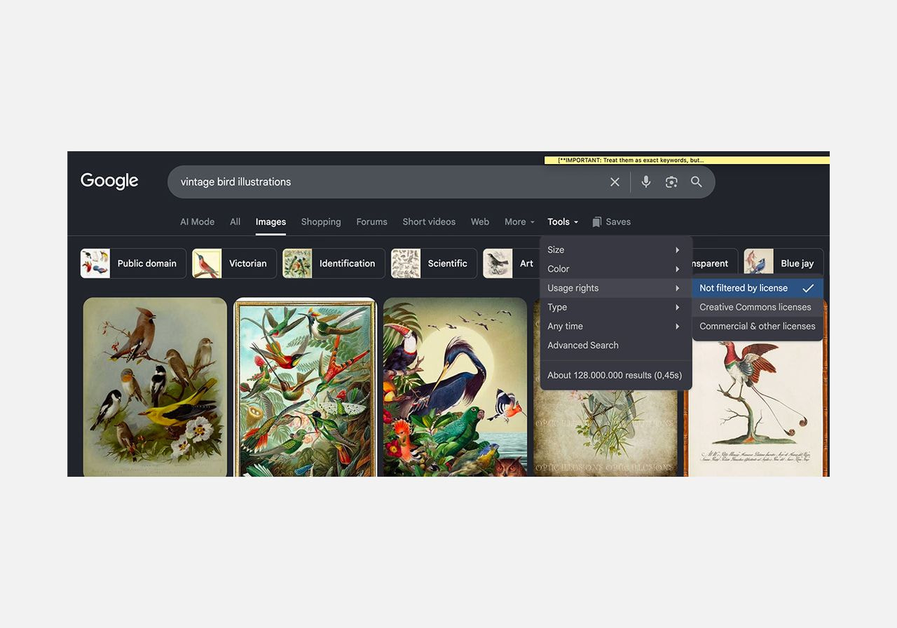Open the faded floral bird thumbnail
Viewport: 897px width, 628px height.
click(605, 433)
